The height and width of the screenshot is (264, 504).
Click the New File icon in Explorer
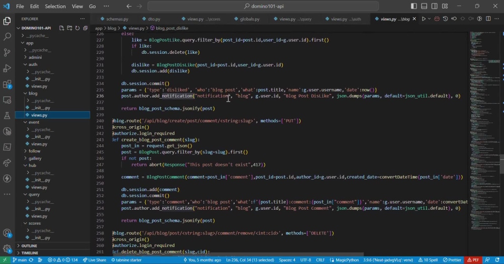[61, 28]
